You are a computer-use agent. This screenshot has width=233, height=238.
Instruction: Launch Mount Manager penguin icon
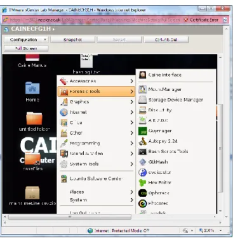pyautogui.click(x=143, y=89)
